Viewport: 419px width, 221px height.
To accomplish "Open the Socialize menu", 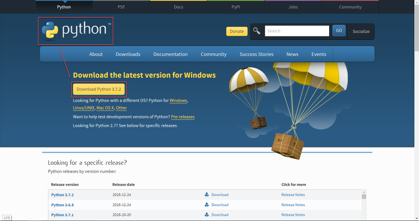I will pos(361,32).
